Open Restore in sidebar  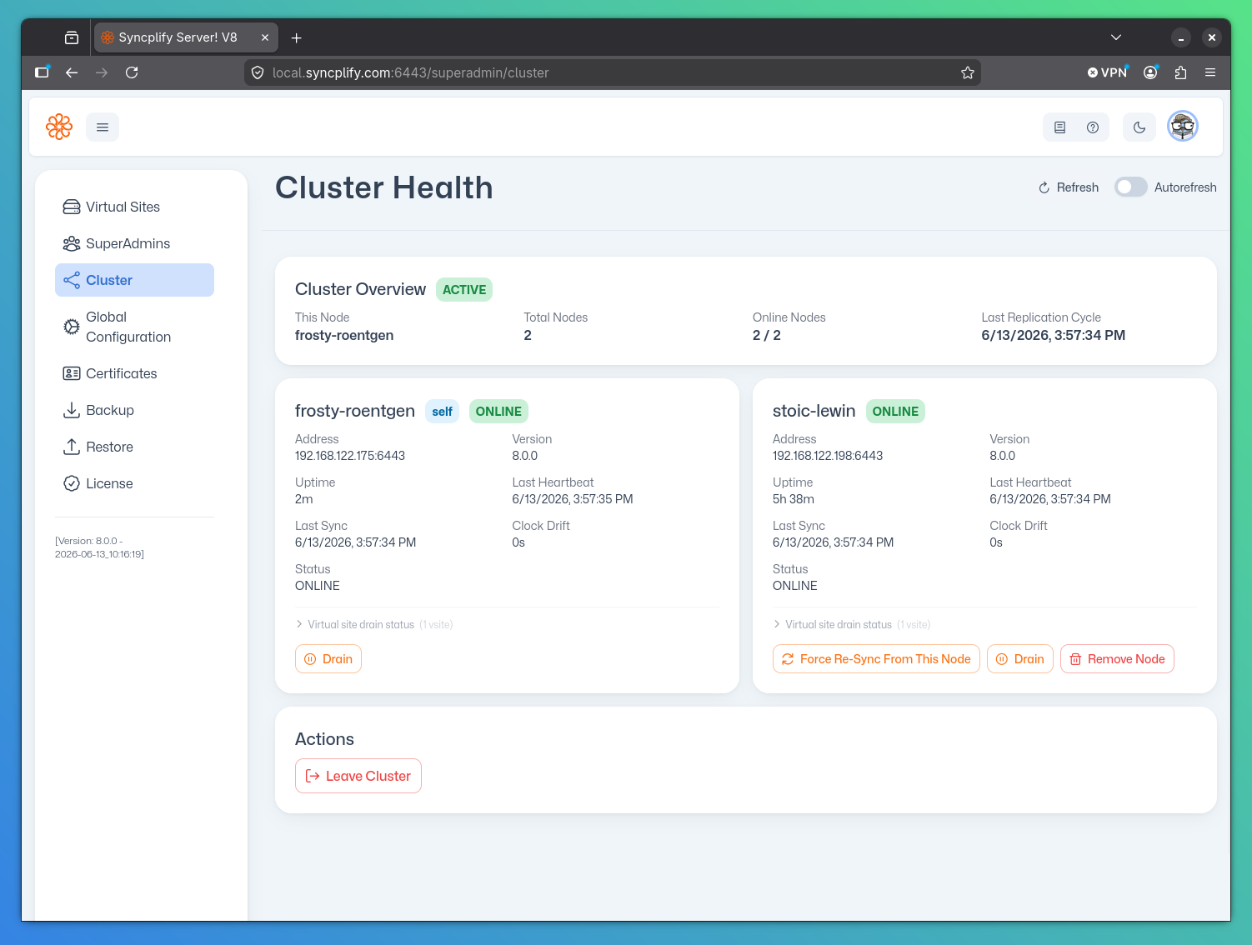[x=134, y=447]
